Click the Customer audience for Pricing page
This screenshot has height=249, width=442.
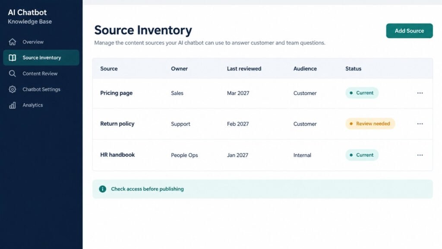pyautogui.click(x=305, y=93)
